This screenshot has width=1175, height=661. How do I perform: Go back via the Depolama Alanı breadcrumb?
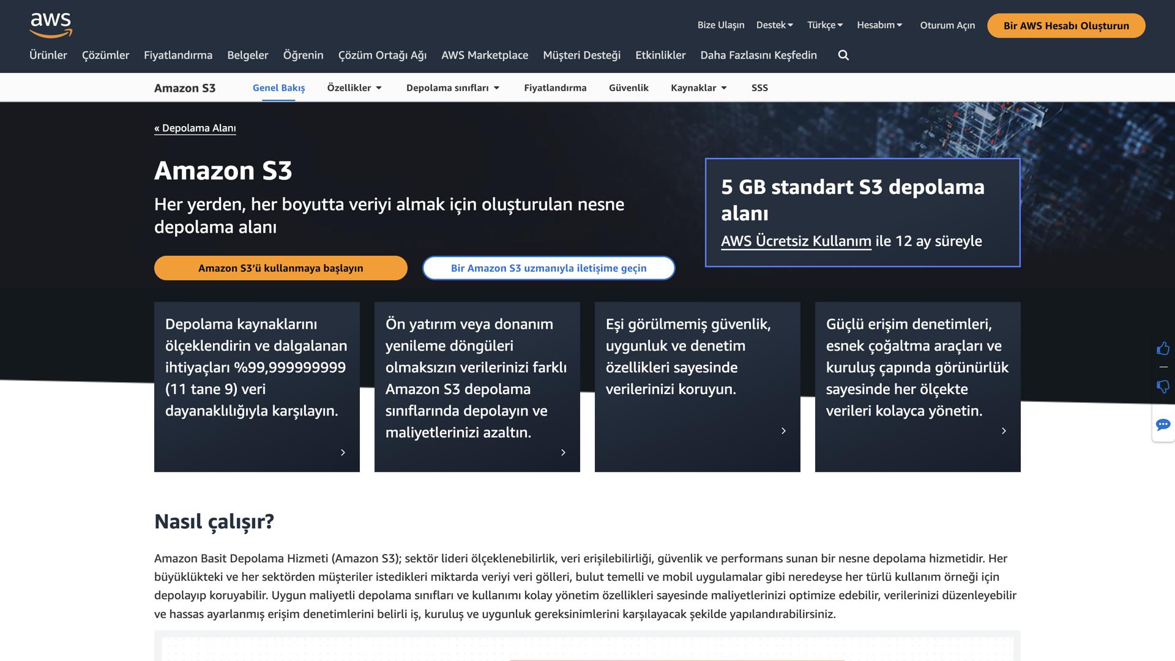pos(195,128)
